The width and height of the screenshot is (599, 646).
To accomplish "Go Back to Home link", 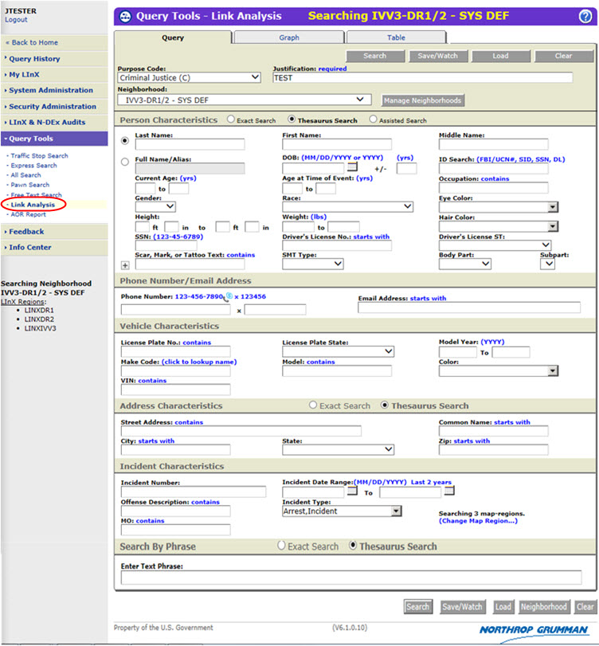I will (x=32, y=42).
